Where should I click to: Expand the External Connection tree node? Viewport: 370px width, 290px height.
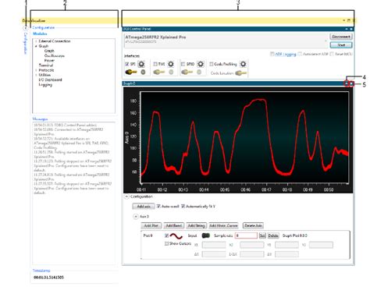[x=36, y=41]
